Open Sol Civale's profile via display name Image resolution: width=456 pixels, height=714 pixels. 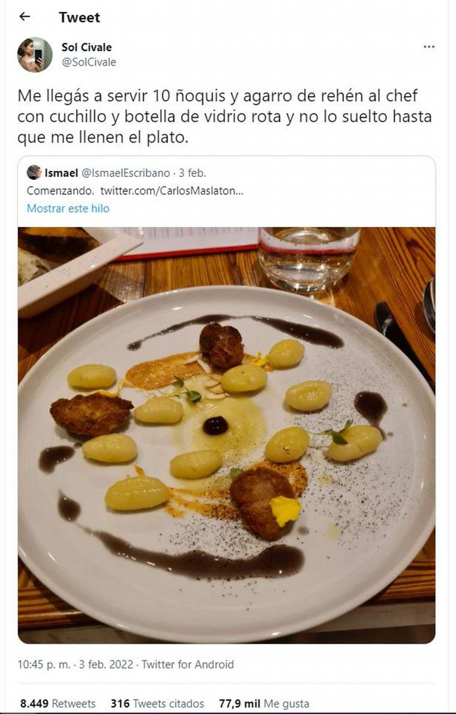click(x=86, y=47)
